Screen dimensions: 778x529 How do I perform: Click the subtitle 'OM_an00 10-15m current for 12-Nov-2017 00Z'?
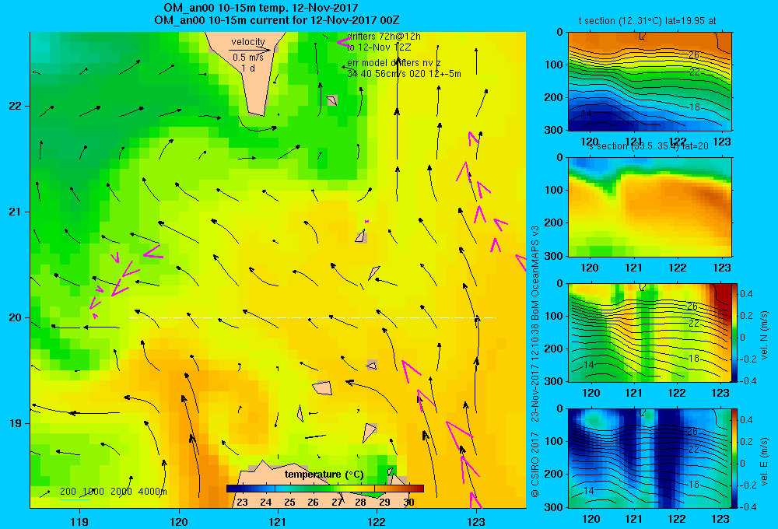coord(277,21)
